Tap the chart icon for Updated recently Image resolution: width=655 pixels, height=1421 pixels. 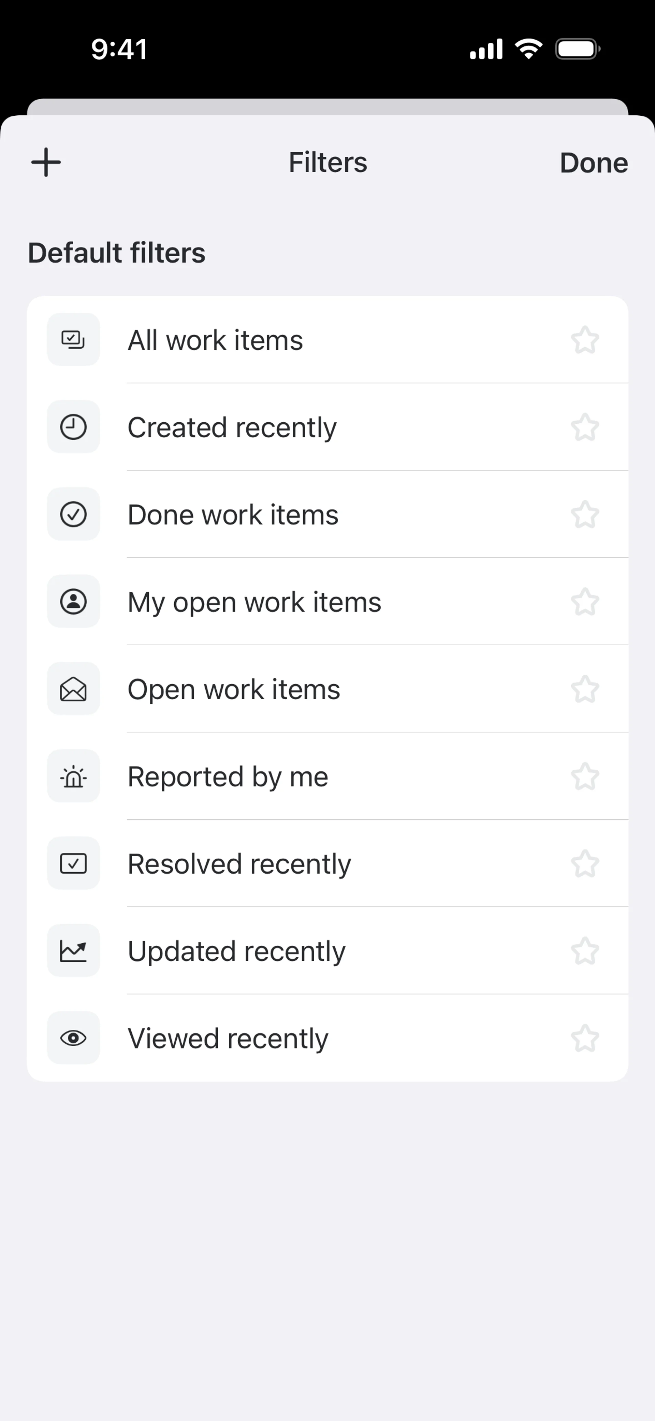(73, 951)
